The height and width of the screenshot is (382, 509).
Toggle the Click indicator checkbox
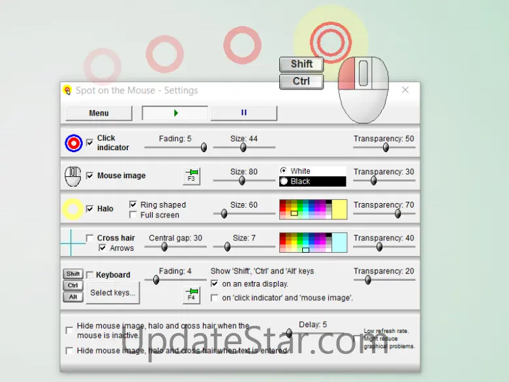coord(89,142)
